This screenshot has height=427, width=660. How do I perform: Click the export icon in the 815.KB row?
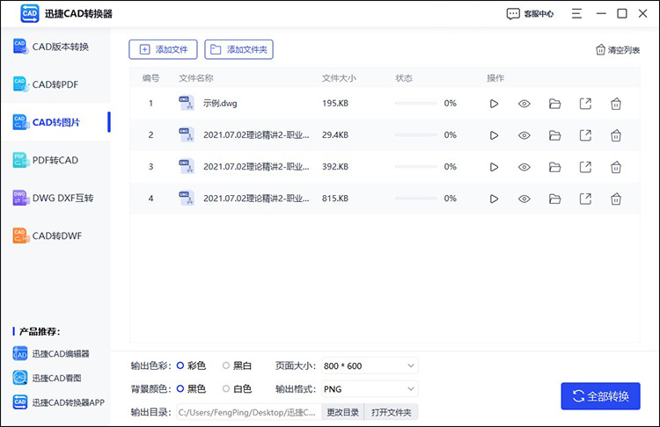[x=585, y=199]
